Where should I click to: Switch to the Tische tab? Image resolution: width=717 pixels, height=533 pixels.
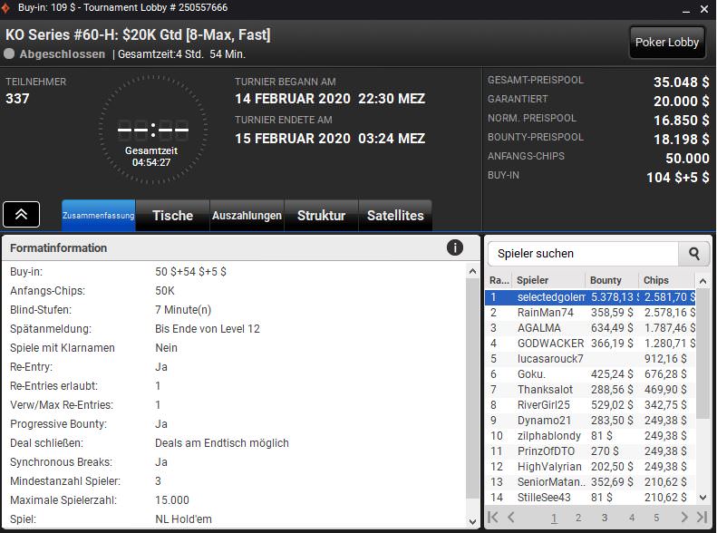(x=172, y=216)
